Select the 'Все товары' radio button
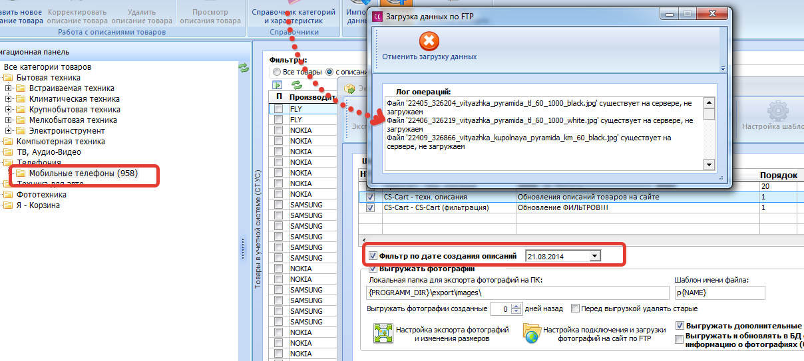This screenshot has width=804, height=361. [276, 72]
